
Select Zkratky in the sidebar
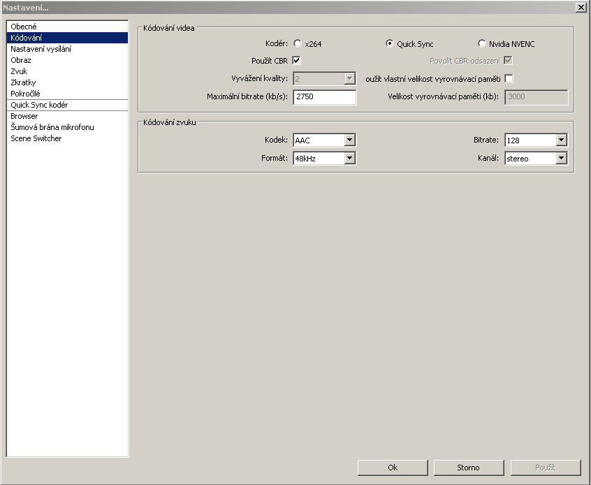[x=23, y=82]
